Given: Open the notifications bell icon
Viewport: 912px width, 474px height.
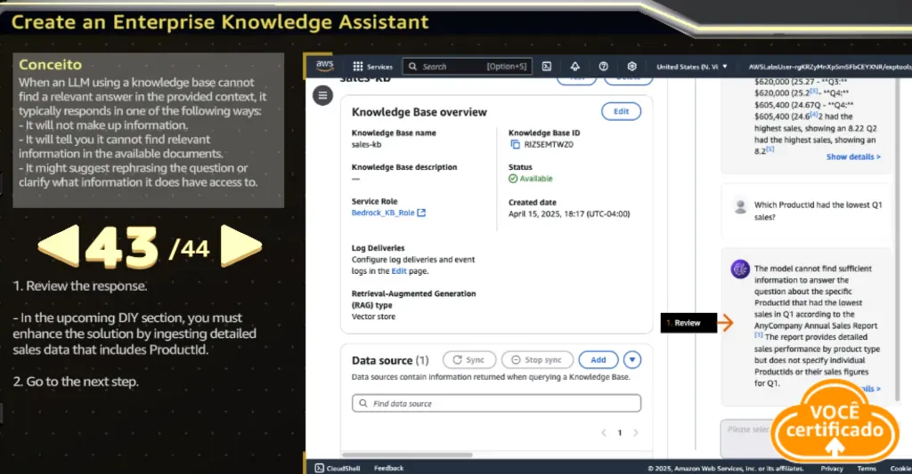Looking at the screenshot, I should (574, 66).
